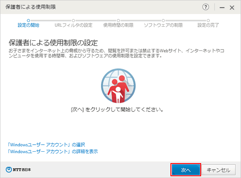The width and height of the screenshot is (241, 178).
Task: Show Windowsユーザー アカウントの詳細を表示 link
Action: tap(53, 151)
